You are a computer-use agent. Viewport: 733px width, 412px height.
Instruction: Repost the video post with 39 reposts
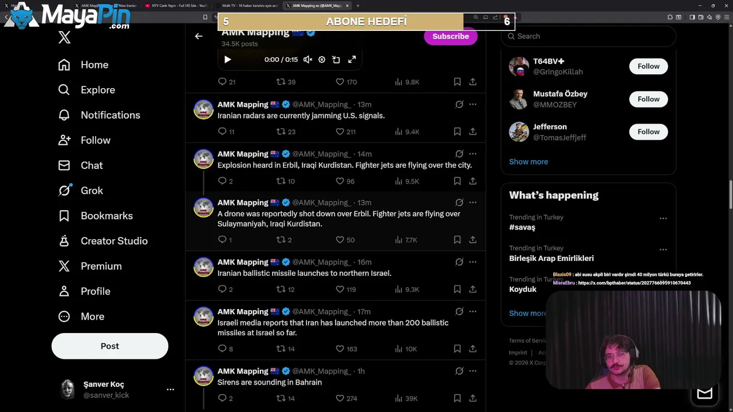286,82
